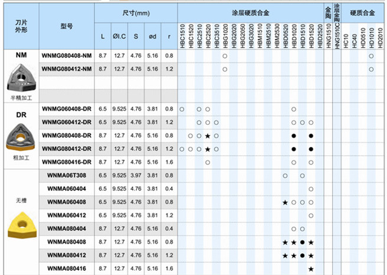
Task: Click the star symbol in WNMA060408 row
Action: tap(285, 202)
